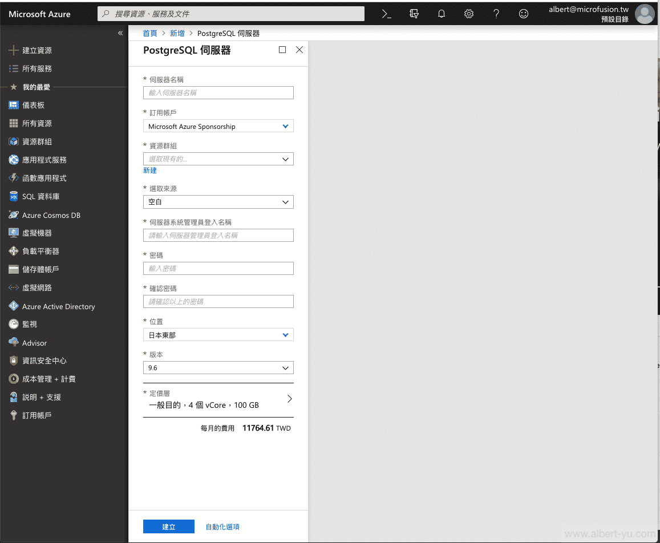660x543 pixels.
Task: Click the 虛擬機器 monitor icon
Action: (x=14, y=233)
